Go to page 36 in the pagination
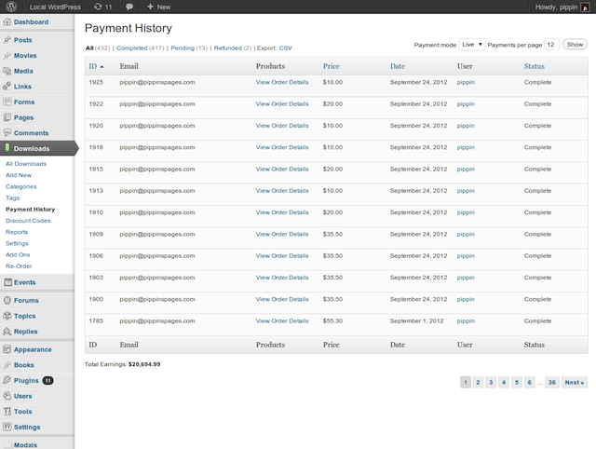Screen dimensions: 596x449 click(552, 382)
